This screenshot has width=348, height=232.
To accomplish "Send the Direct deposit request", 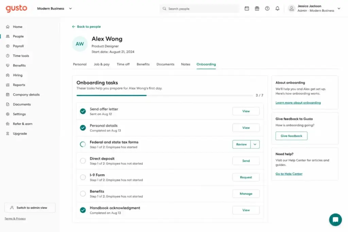I will click(246, 161).
